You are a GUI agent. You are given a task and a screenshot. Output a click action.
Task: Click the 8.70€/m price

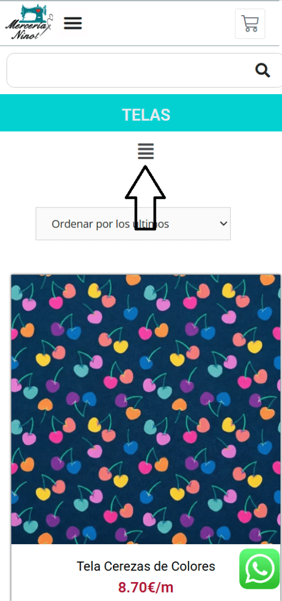[x=146, y=587]
